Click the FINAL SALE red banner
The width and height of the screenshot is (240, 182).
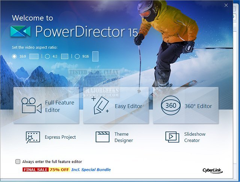[x=36, y=170]
